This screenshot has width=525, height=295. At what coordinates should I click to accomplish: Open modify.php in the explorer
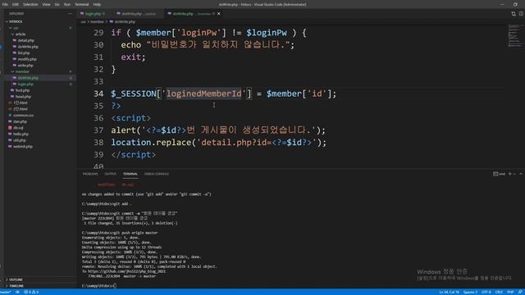coord(27,59)
